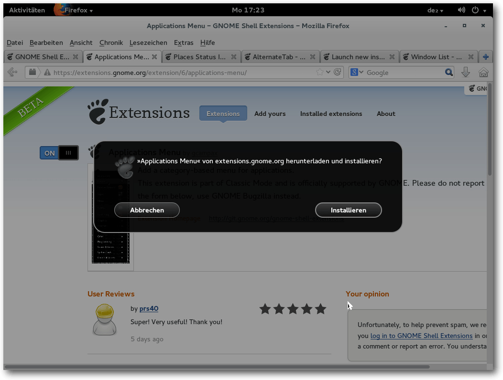Click the five-star rating of prs40's review
The image size is (503, 380).
293,309
